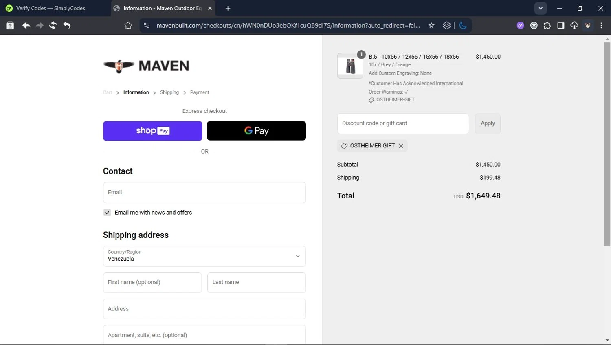Click the star outline left of address bar
This screenshot has height=345, width=611.
[x=128, y=26]
